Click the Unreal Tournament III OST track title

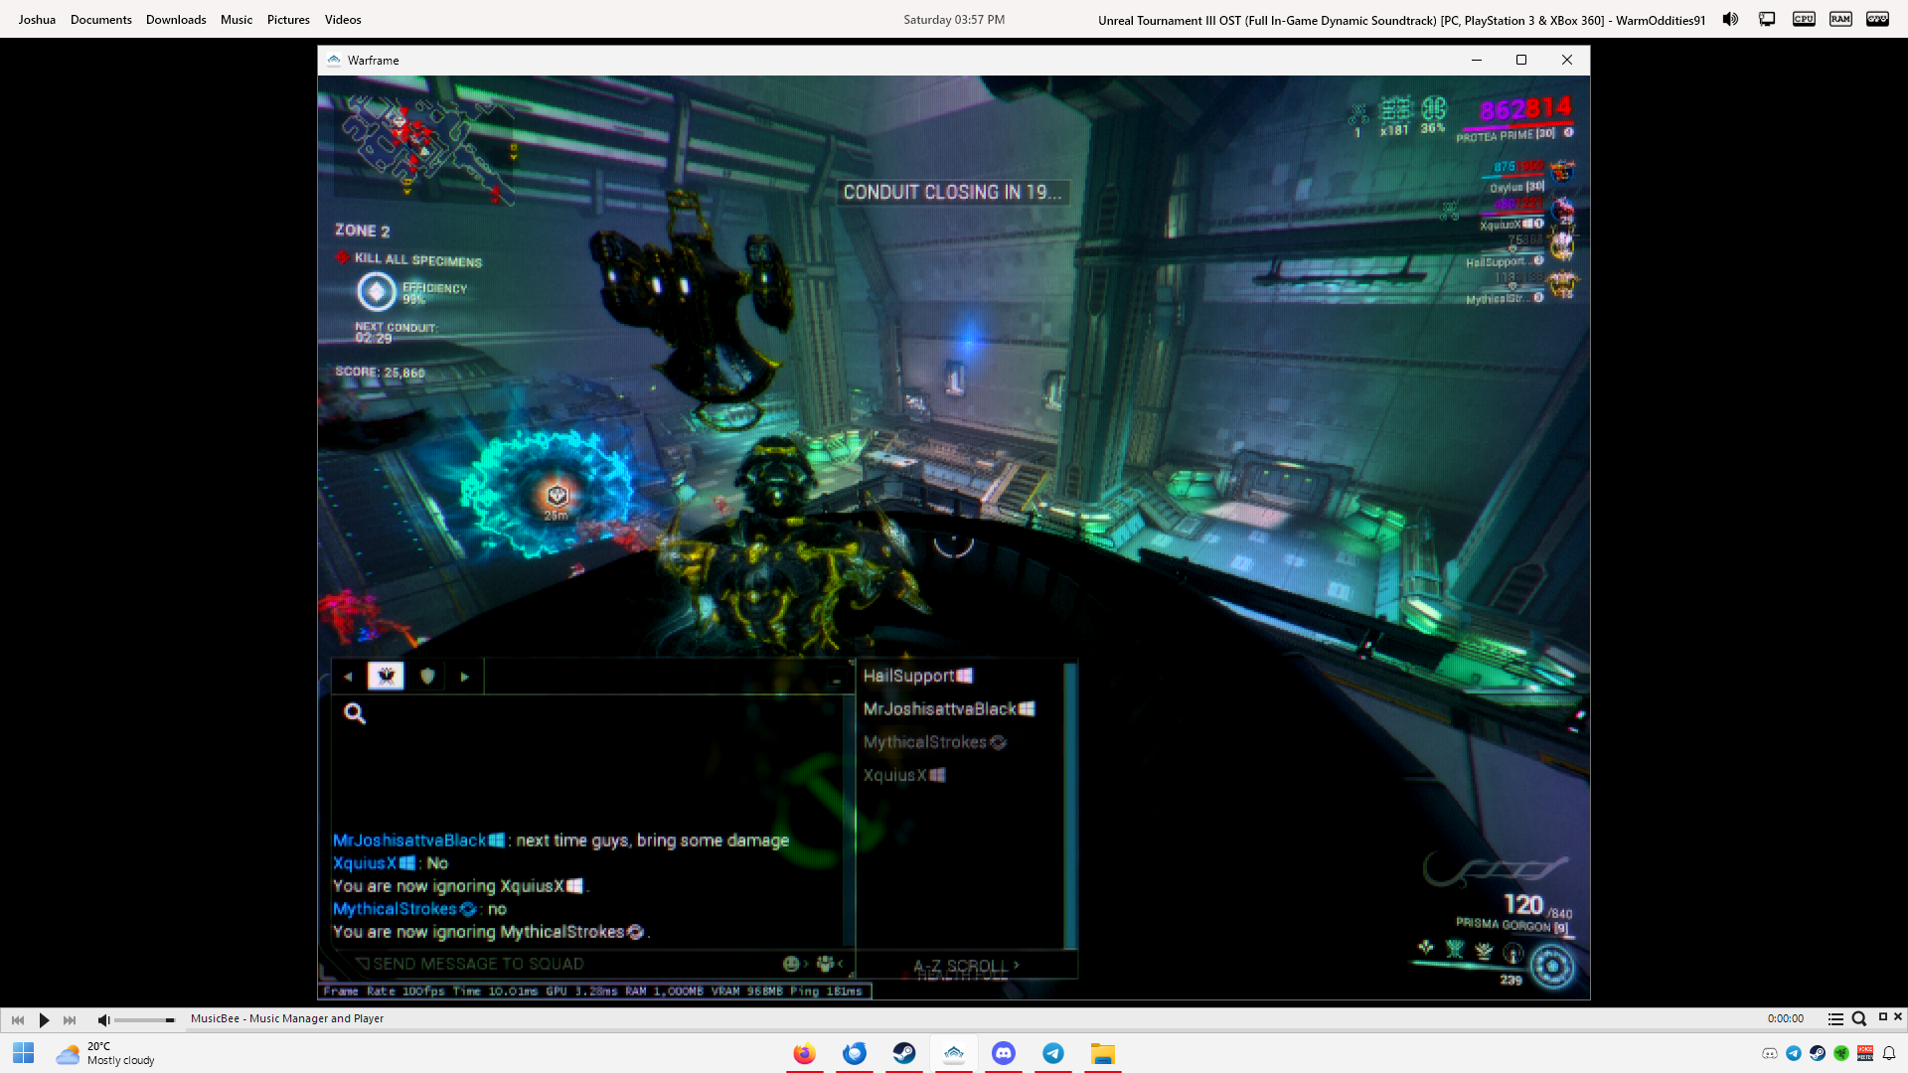(x=1401, y=20)
